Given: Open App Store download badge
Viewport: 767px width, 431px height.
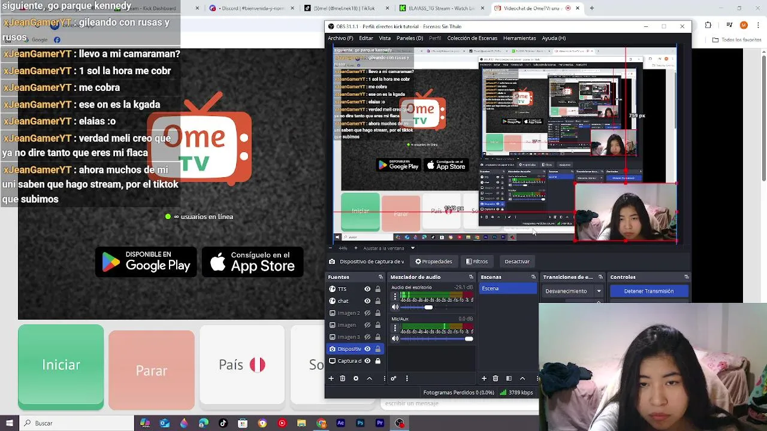Looking at the screenshot, I should click(x=252, y=262).
